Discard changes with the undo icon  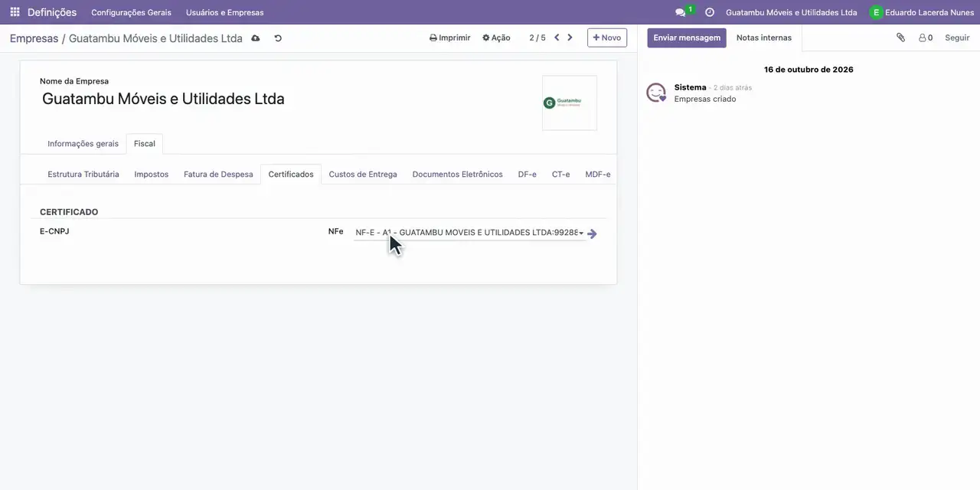click(278, 38)
